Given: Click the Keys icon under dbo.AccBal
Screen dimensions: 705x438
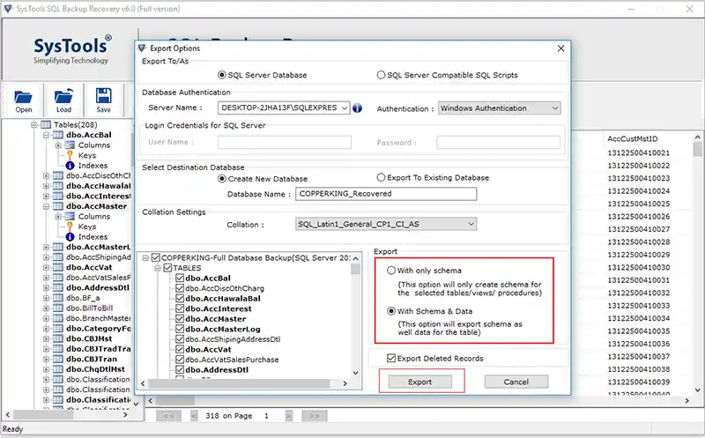Looking at the screenshot, I should pos(70,155).
